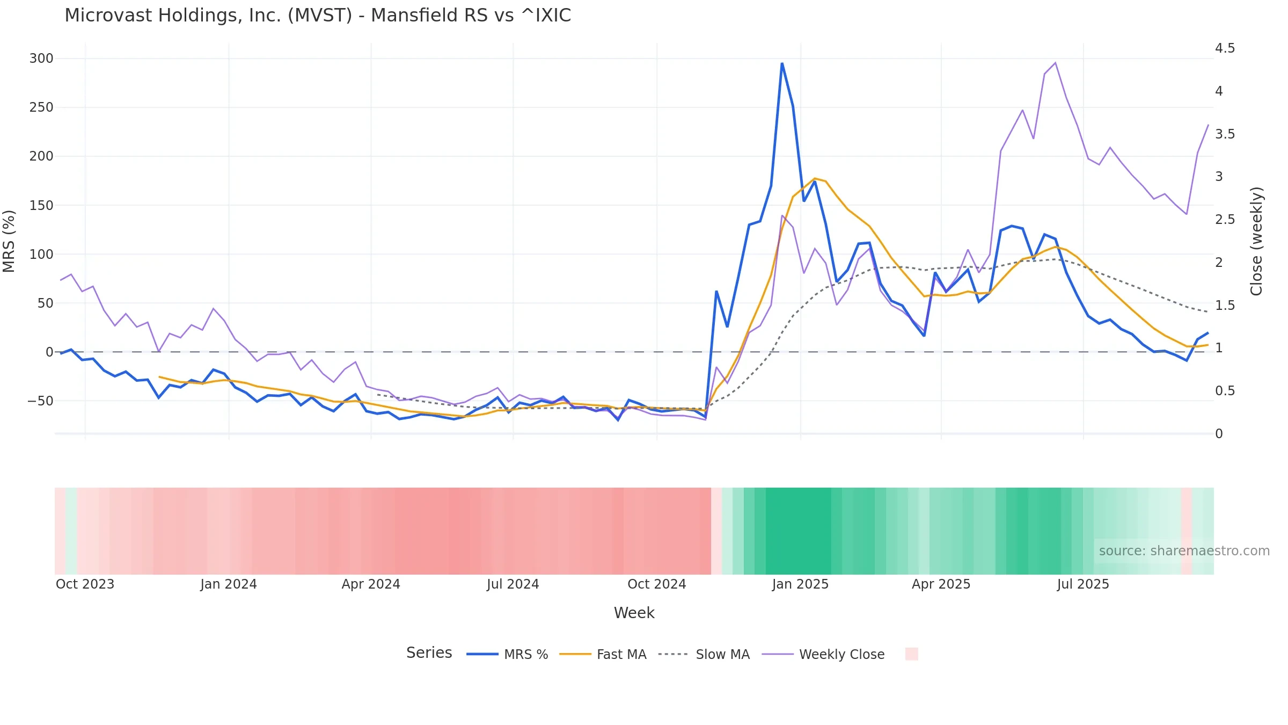Toggle the MRS % legend entry

507,654
